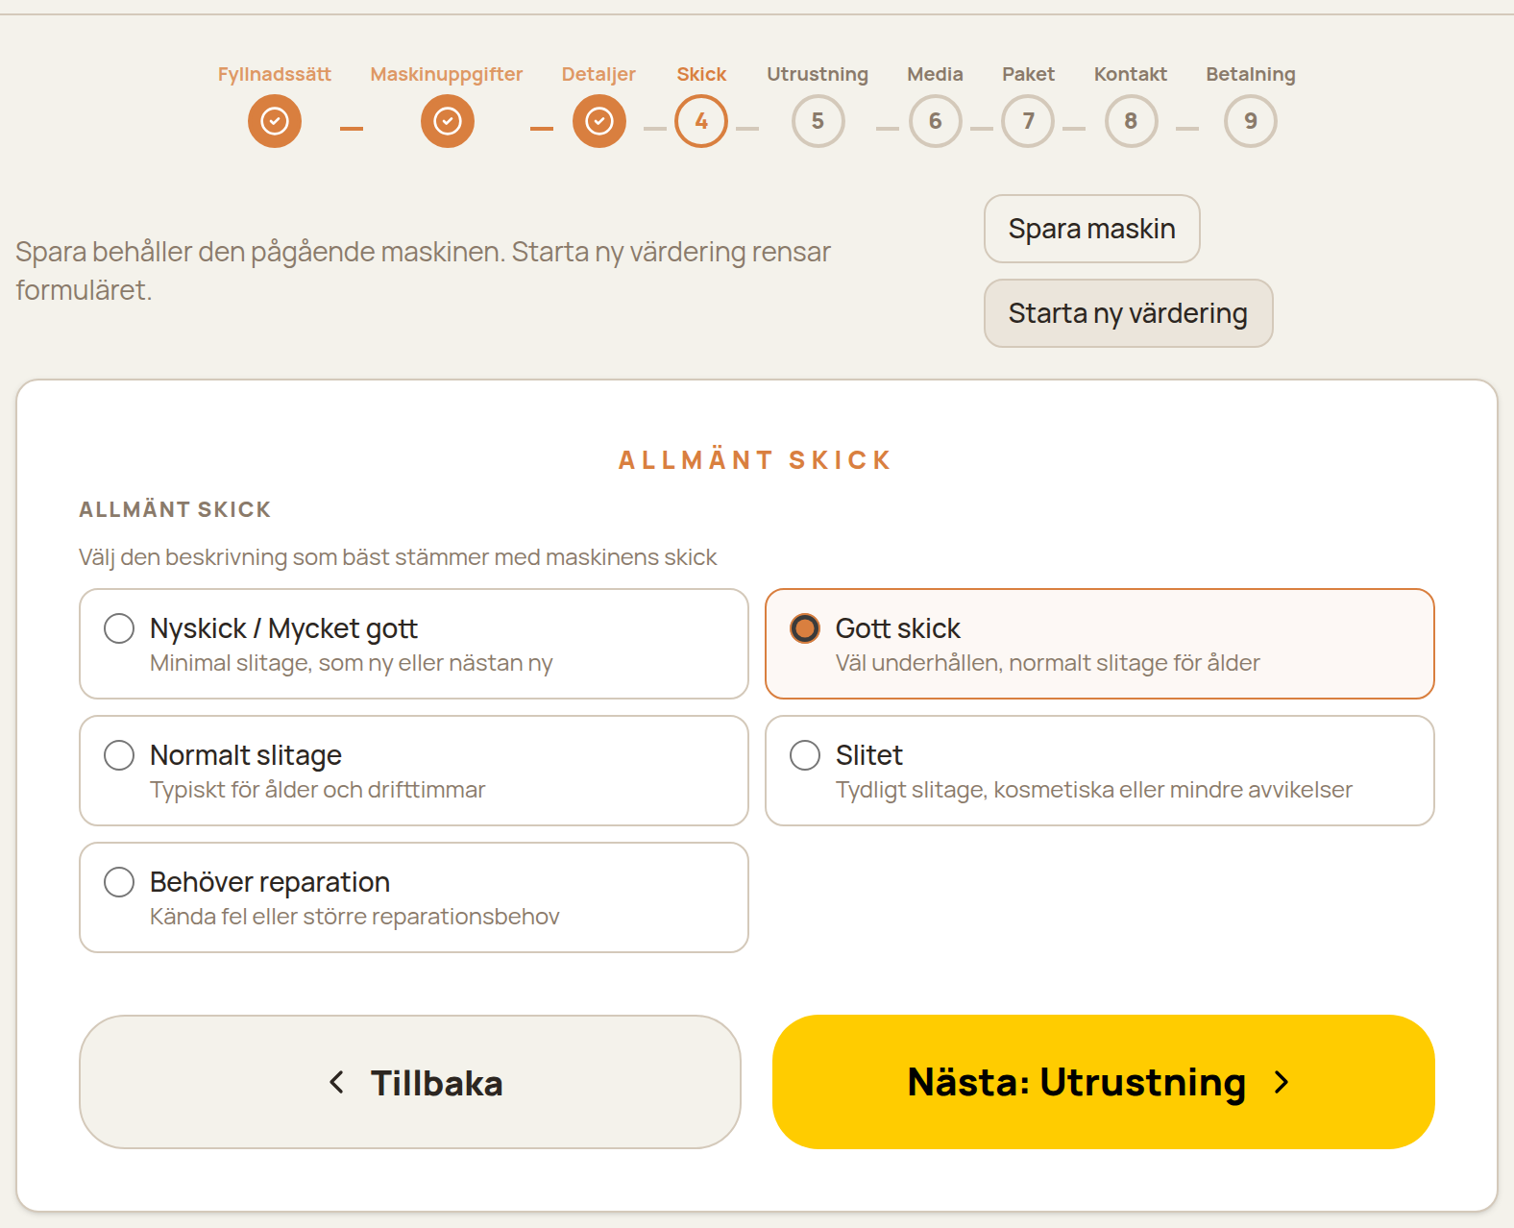The width and height of the screenshot is (1514, 1228).
Task: Jump to step 6 Media circle
Action: tap(936, 121)
